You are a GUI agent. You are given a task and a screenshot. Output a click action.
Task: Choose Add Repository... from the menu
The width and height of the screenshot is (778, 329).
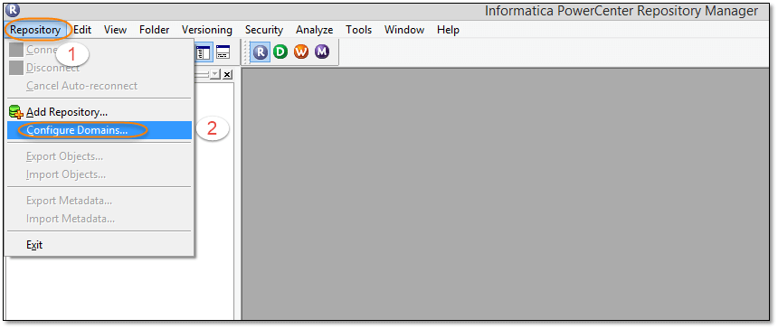pos(100,112)
